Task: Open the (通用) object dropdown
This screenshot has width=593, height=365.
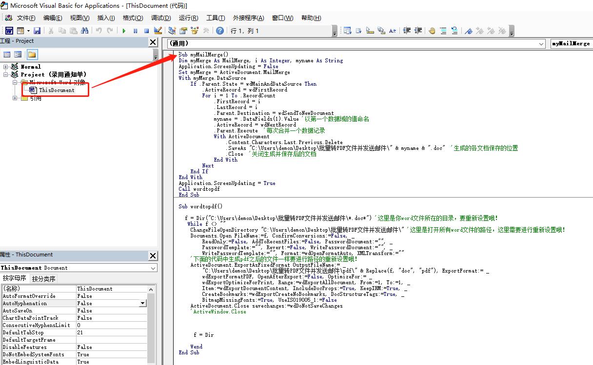Action: click(x=541, y=44)
